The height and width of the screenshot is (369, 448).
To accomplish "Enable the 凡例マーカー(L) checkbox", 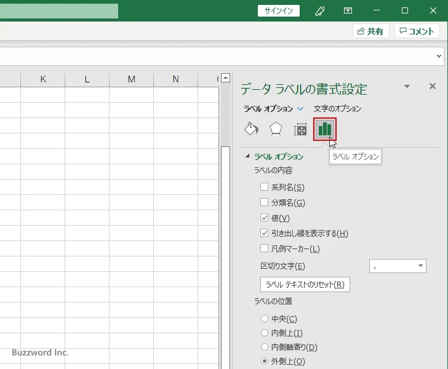I will pyautogui.click(x=264, y=248).
